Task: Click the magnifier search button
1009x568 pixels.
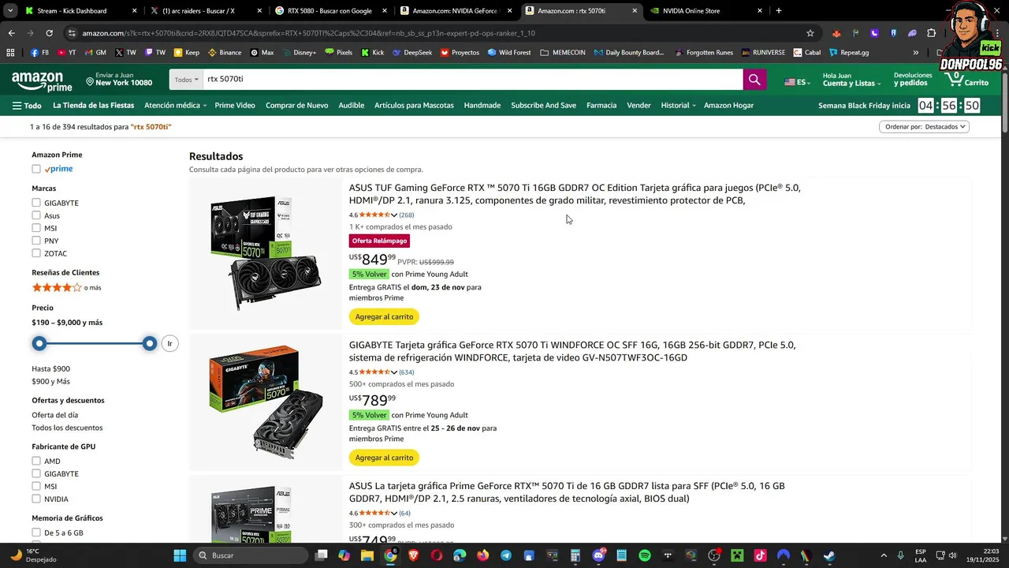Action: [x=754, y=80]
